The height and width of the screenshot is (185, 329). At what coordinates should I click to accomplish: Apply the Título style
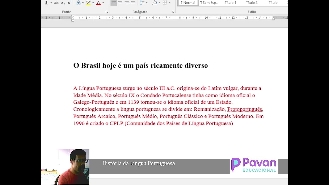pyautogui.click(x=273, y=3)
